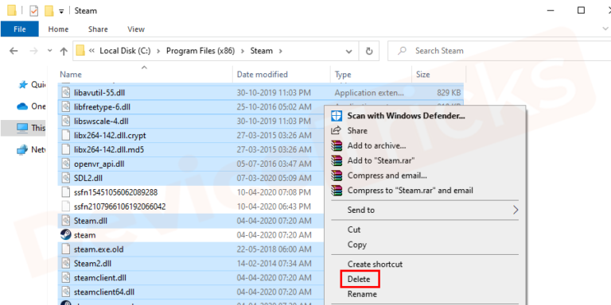
Task: Refresh the Steam folder view
Action: click(x=368, y=52)
